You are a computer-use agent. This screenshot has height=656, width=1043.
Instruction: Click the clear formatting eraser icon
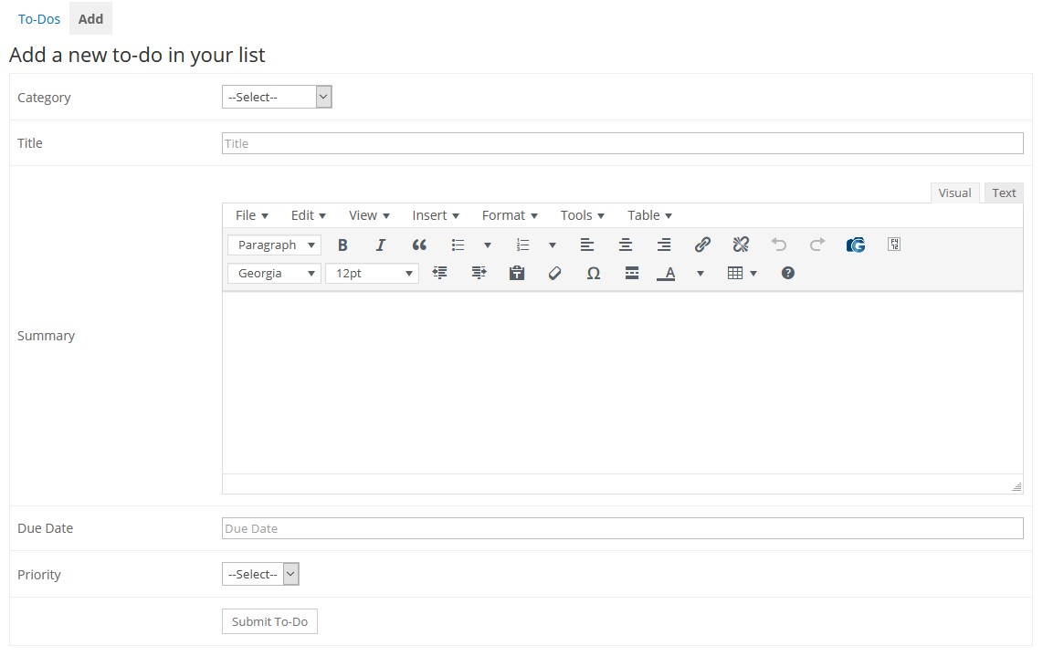click(x=554, y=273)
